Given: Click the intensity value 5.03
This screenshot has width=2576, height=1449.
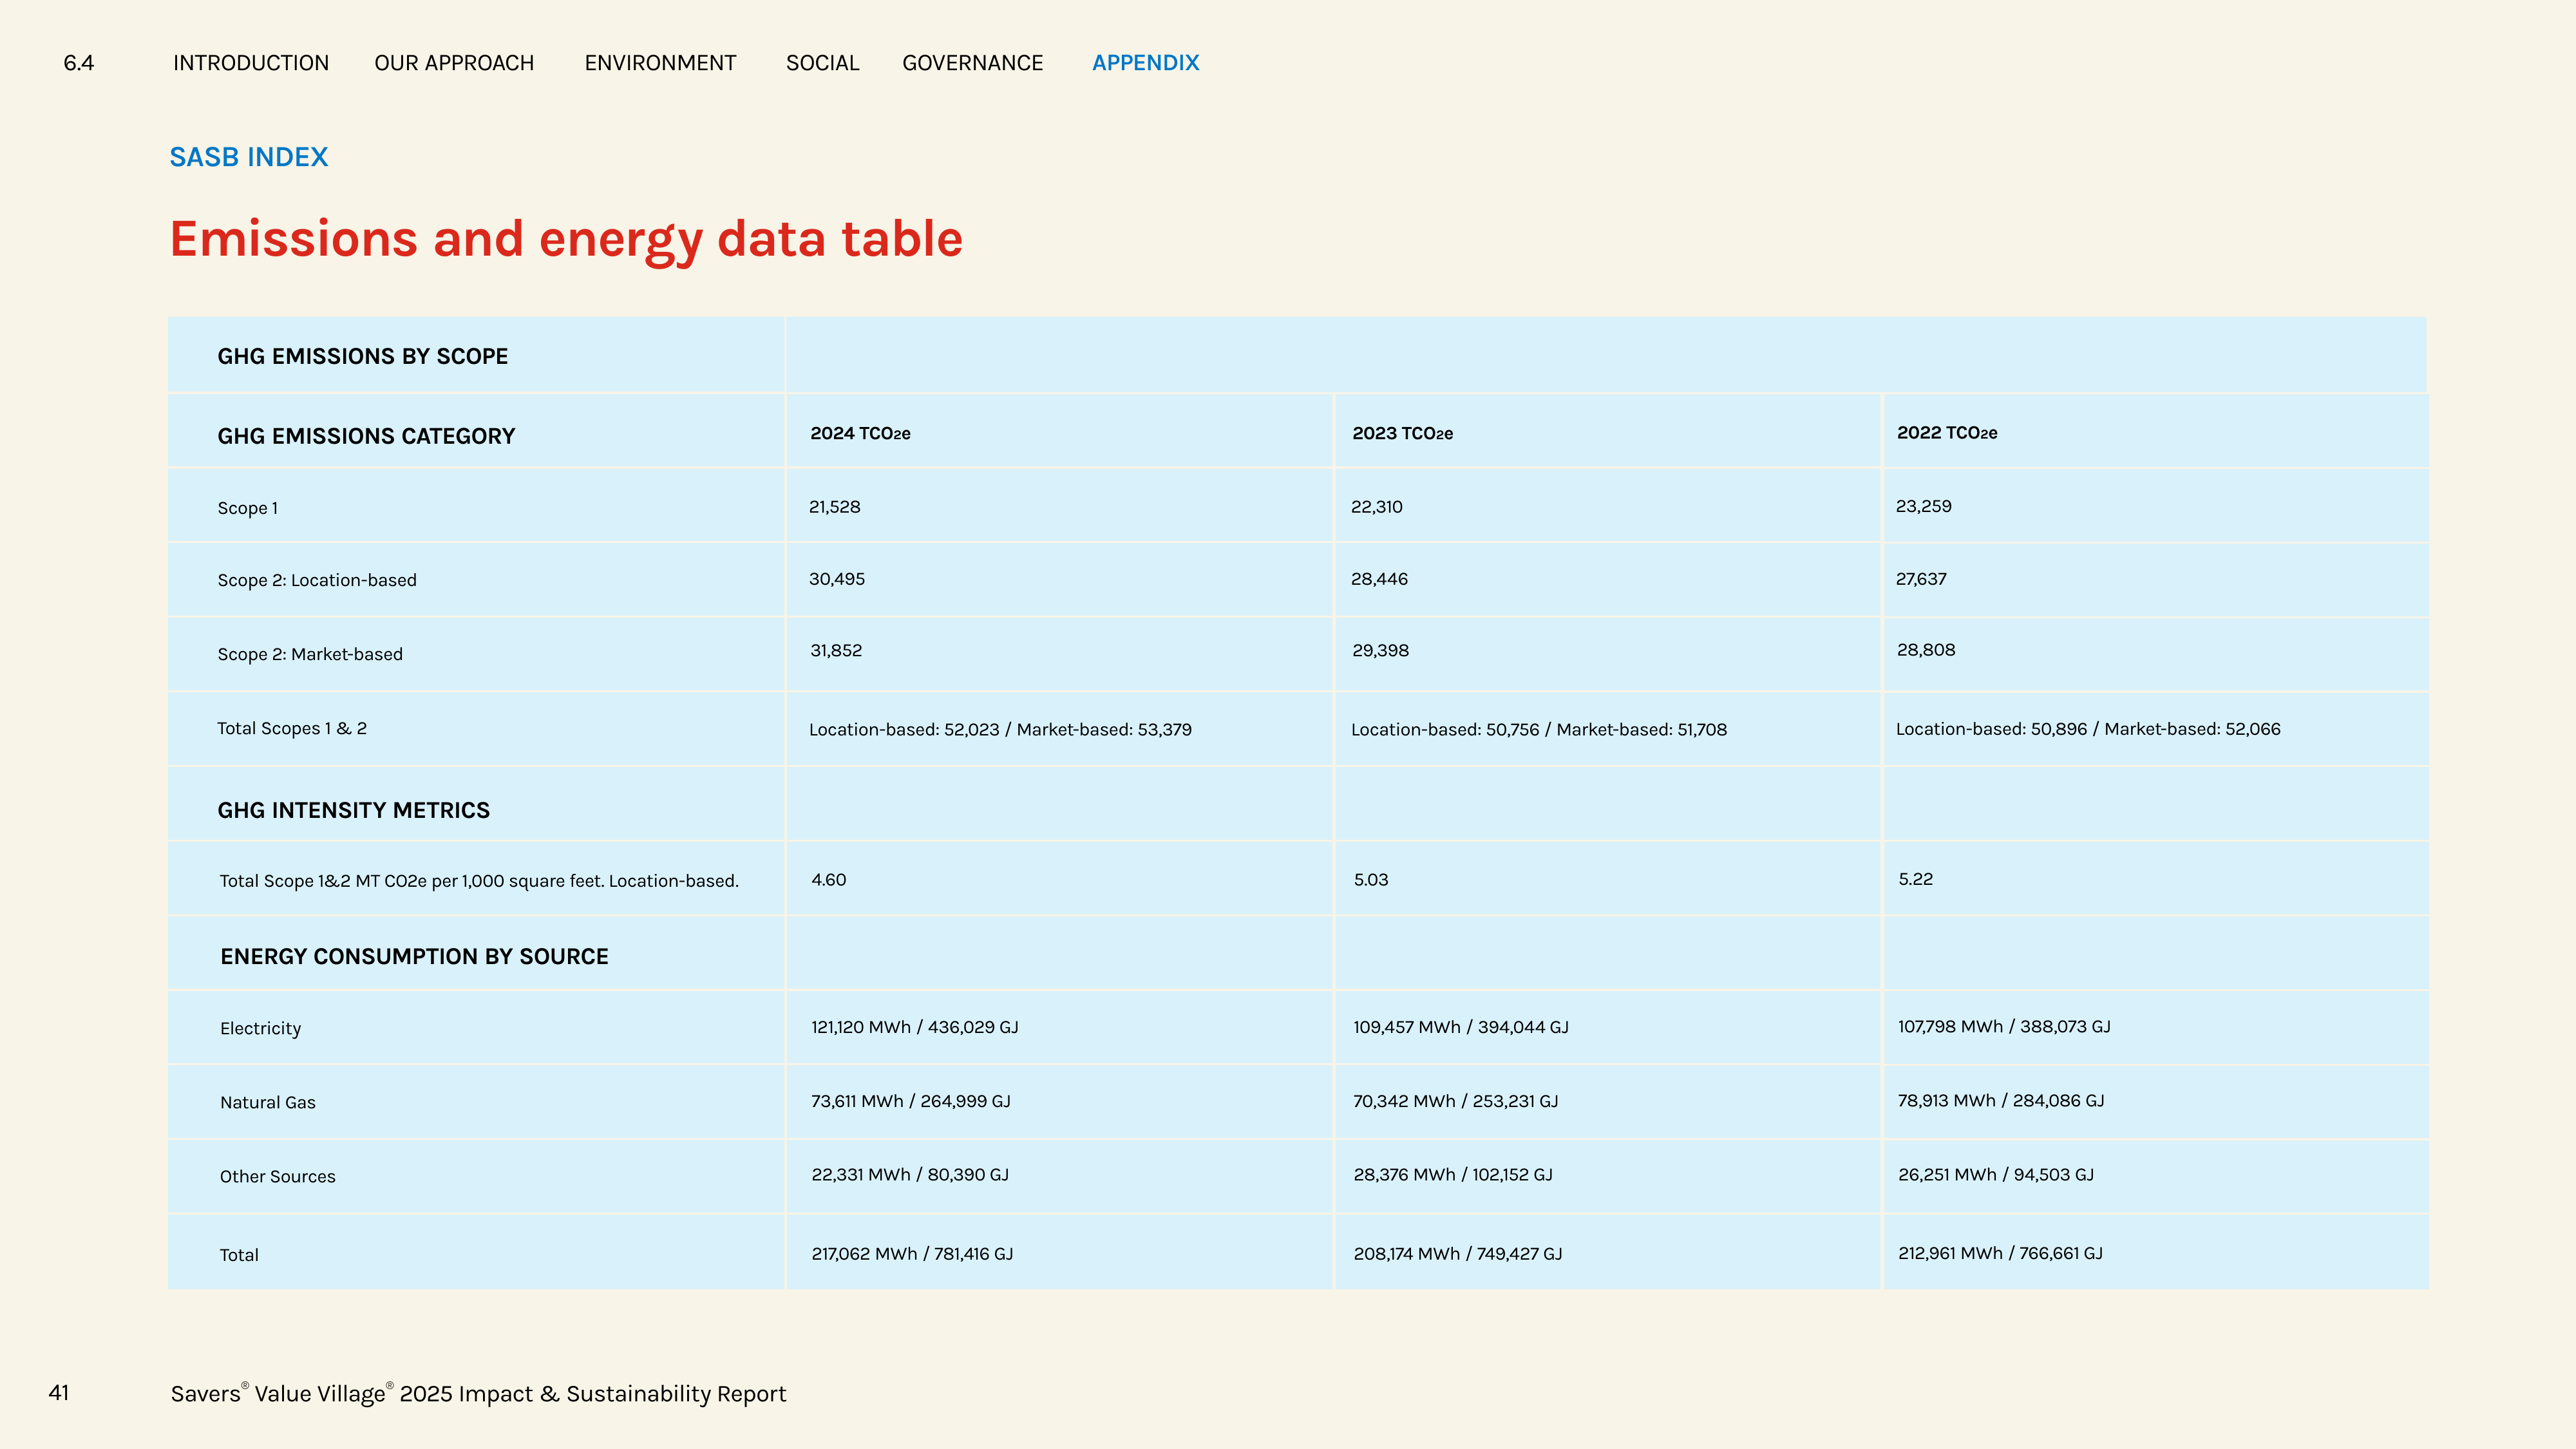Looking at the screenshot, I should tap(1371, 880).
